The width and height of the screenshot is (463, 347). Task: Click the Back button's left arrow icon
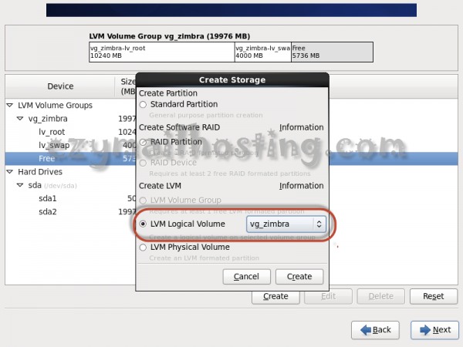tap(366, 330)
